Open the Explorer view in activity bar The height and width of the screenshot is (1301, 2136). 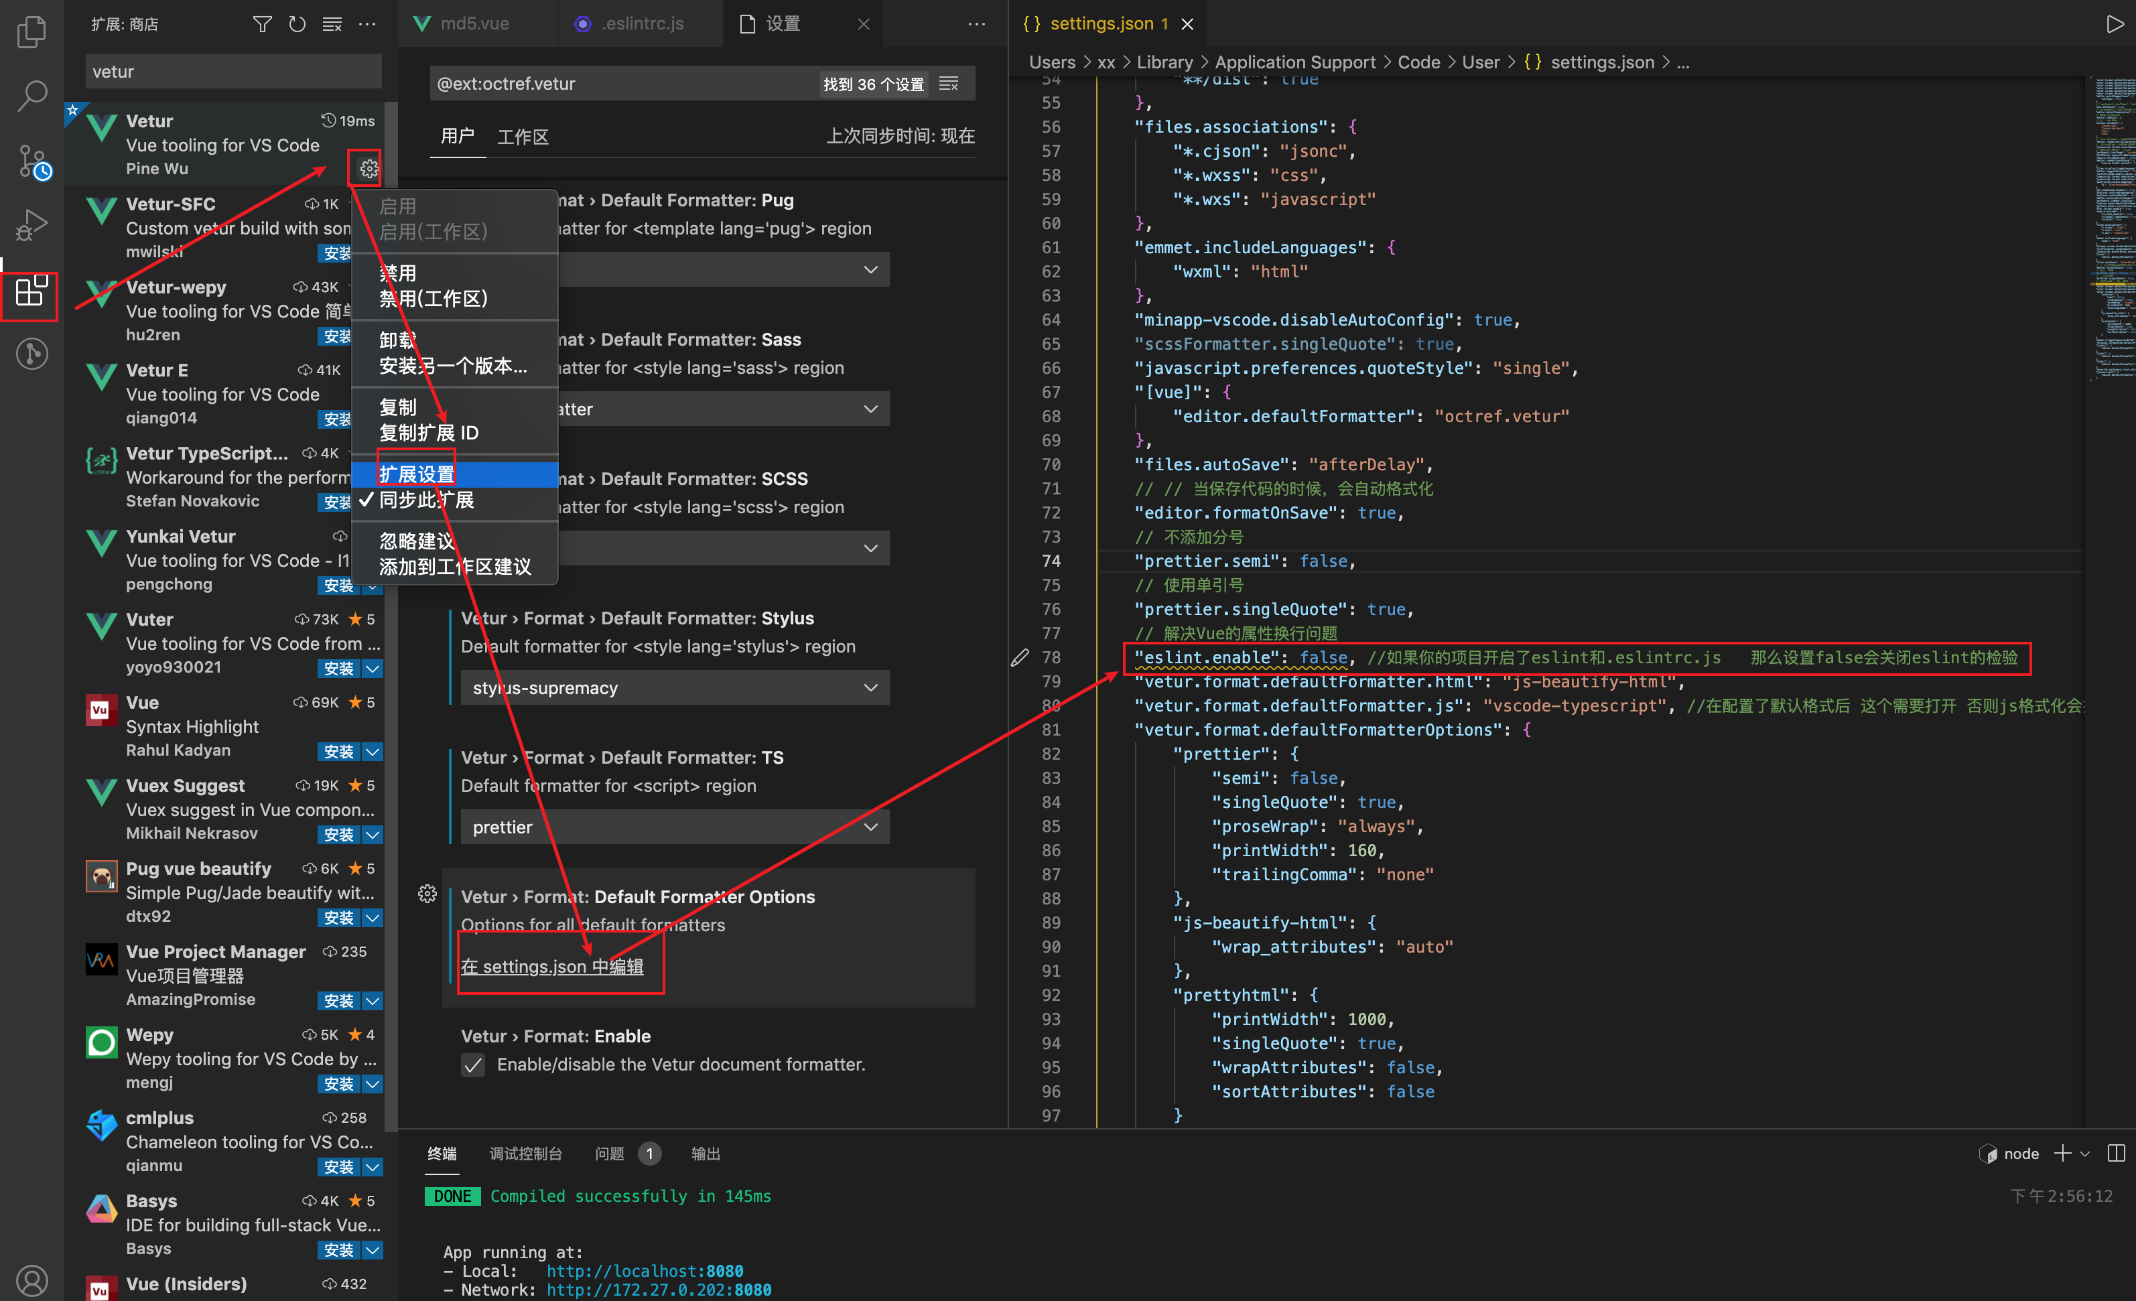(32, 32)
